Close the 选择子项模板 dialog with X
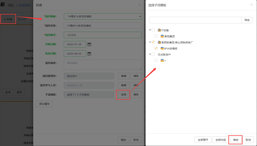Image resolution: width=257 pixels, height=146 pixels. click(251, 5)
